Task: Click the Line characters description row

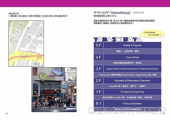Action: 127,97
